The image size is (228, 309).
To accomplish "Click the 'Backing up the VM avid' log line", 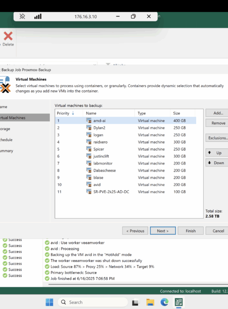I will pos(91,255).
